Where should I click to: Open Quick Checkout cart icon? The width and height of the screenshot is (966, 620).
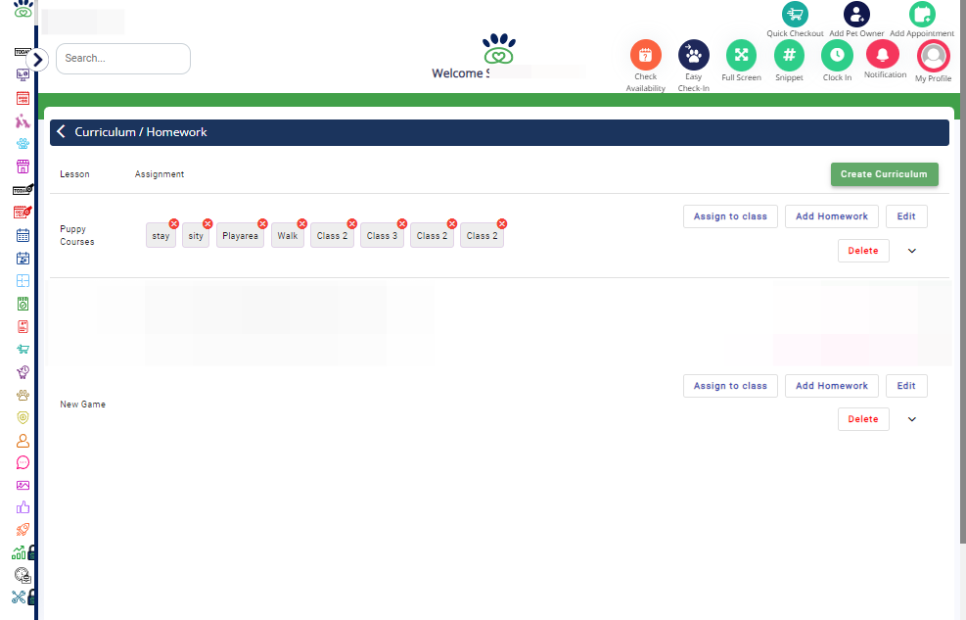pyautogui.click(x=796, y=14)
